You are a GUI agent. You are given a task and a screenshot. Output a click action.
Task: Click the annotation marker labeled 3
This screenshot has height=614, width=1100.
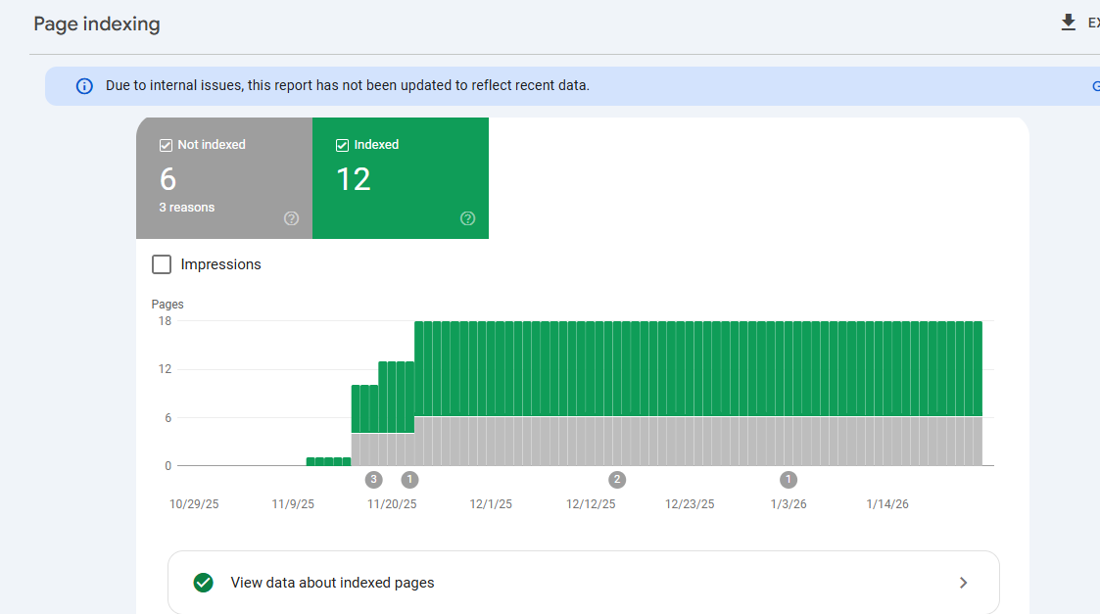click(374, 480)
